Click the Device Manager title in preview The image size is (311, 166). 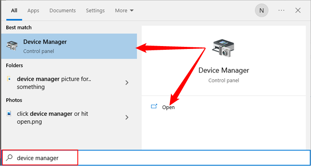[224, 70]
